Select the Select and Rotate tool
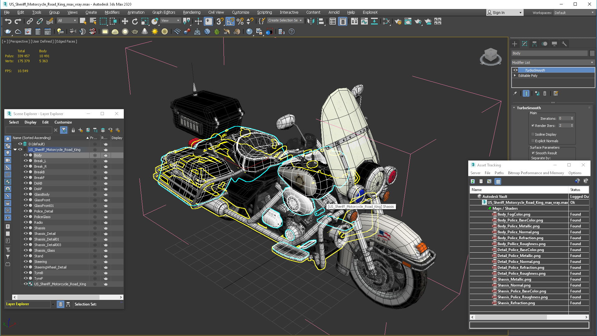 (x=135, y=21)
